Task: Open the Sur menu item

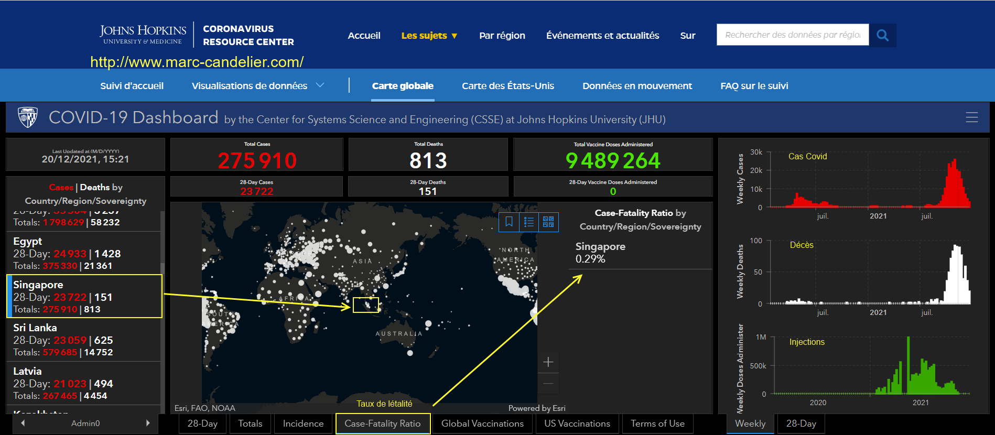Action: click(x=688, y=36)
